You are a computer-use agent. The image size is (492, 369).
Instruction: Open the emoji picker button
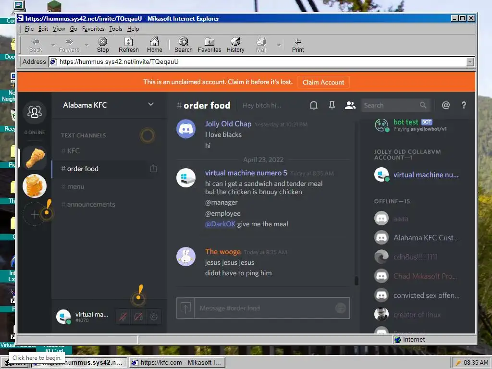[x=341, y=308]
